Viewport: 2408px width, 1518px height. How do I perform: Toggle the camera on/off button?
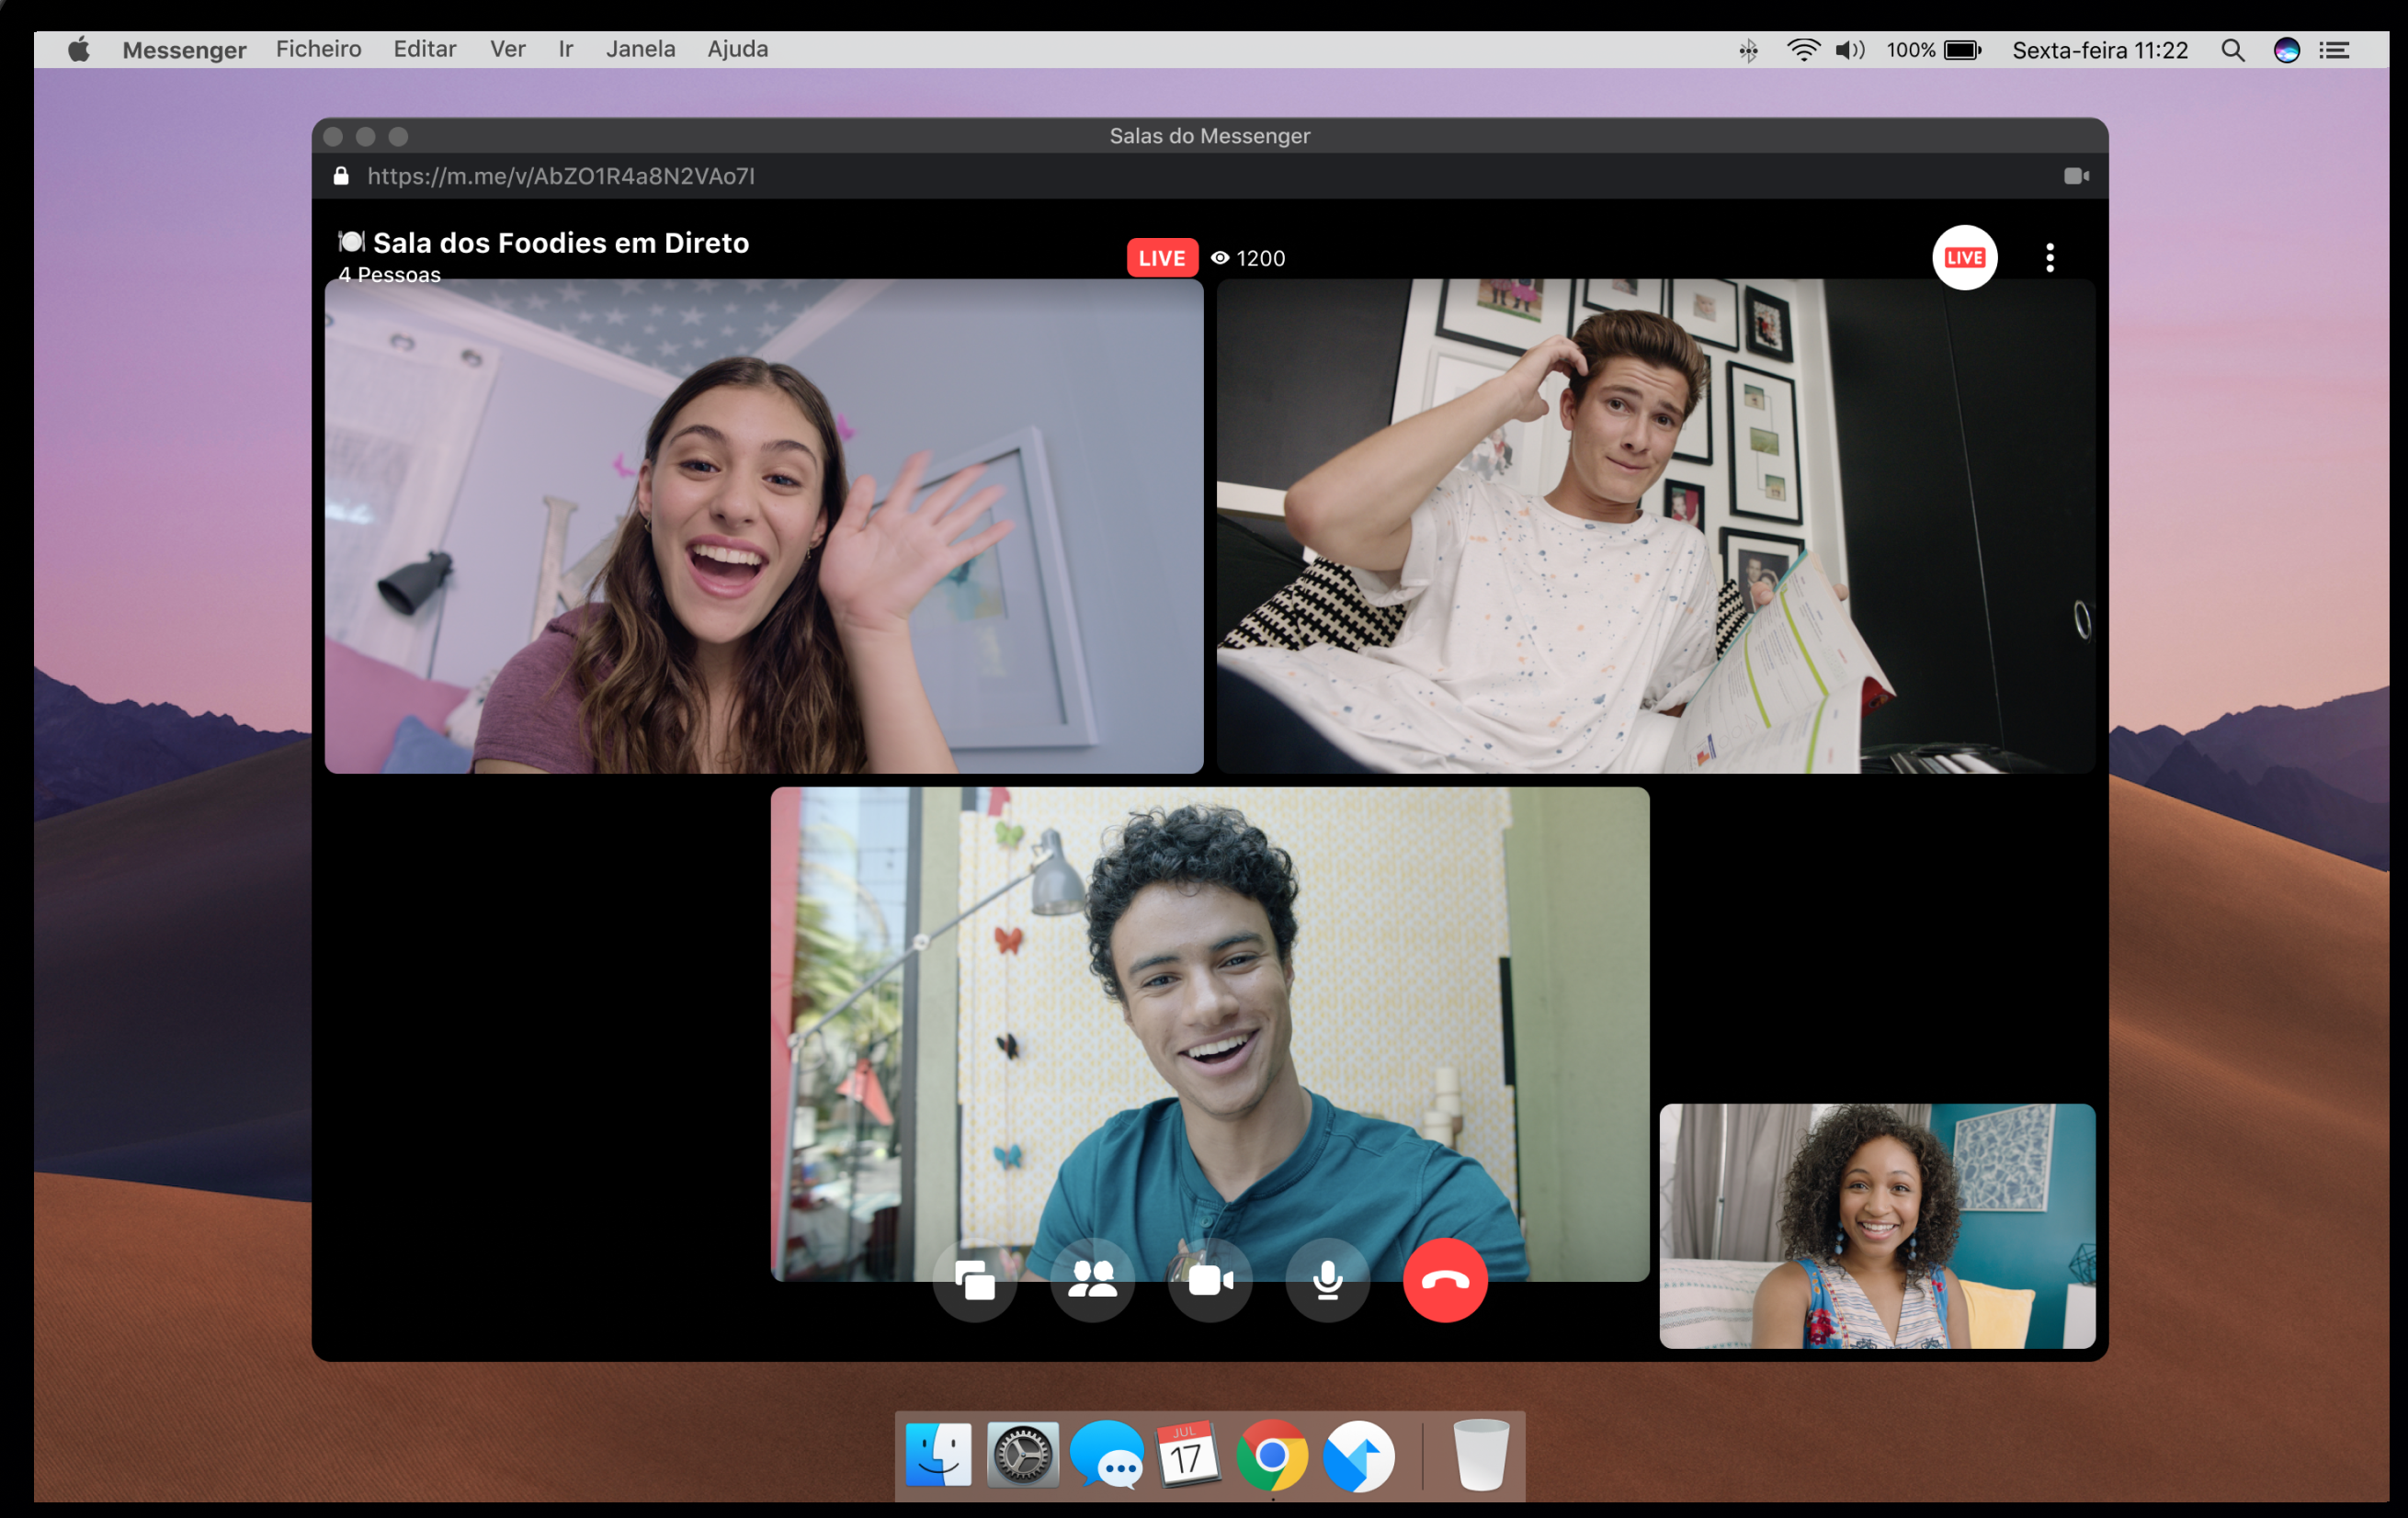point(1210,1281)
